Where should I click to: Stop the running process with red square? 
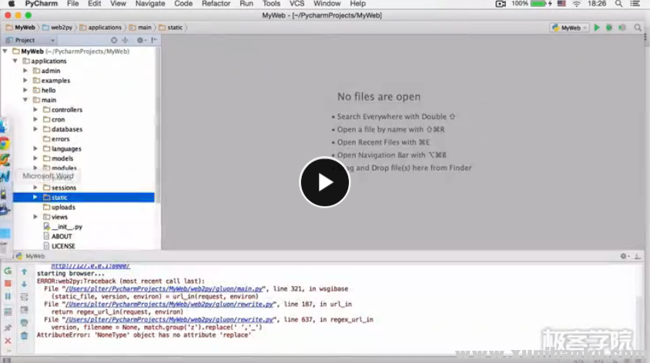tap(8, 284)
